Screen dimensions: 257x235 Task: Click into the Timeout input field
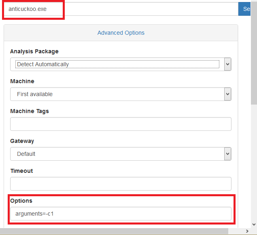pos(121,184)
